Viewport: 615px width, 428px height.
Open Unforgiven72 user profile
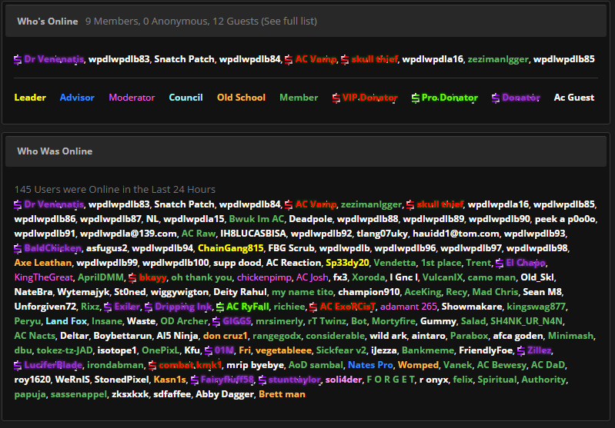[x=45, y=307]
